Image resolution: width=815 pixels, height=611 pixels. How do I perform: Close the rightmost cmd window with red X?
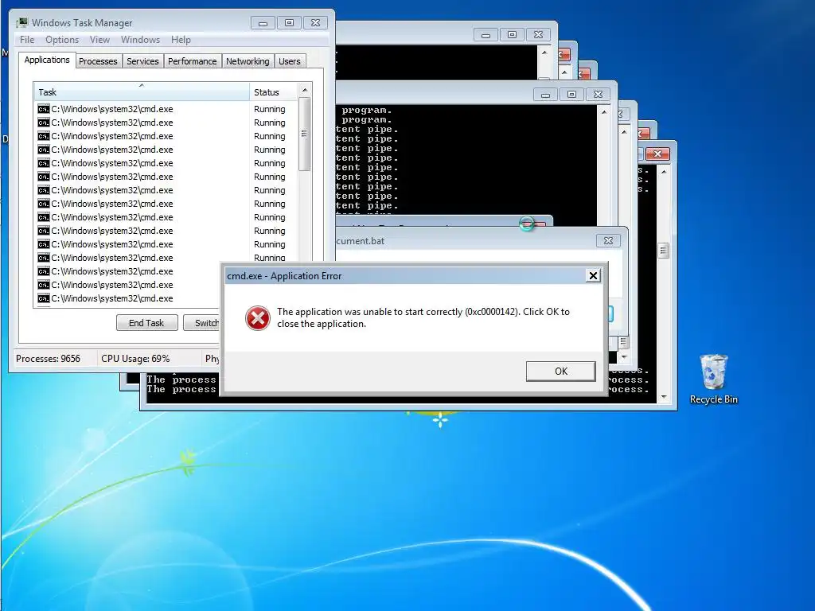(657, 154)
